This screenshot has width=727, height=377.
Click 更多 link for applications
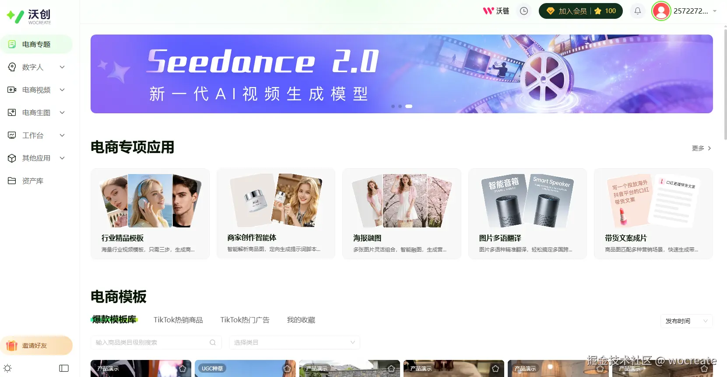702,148
